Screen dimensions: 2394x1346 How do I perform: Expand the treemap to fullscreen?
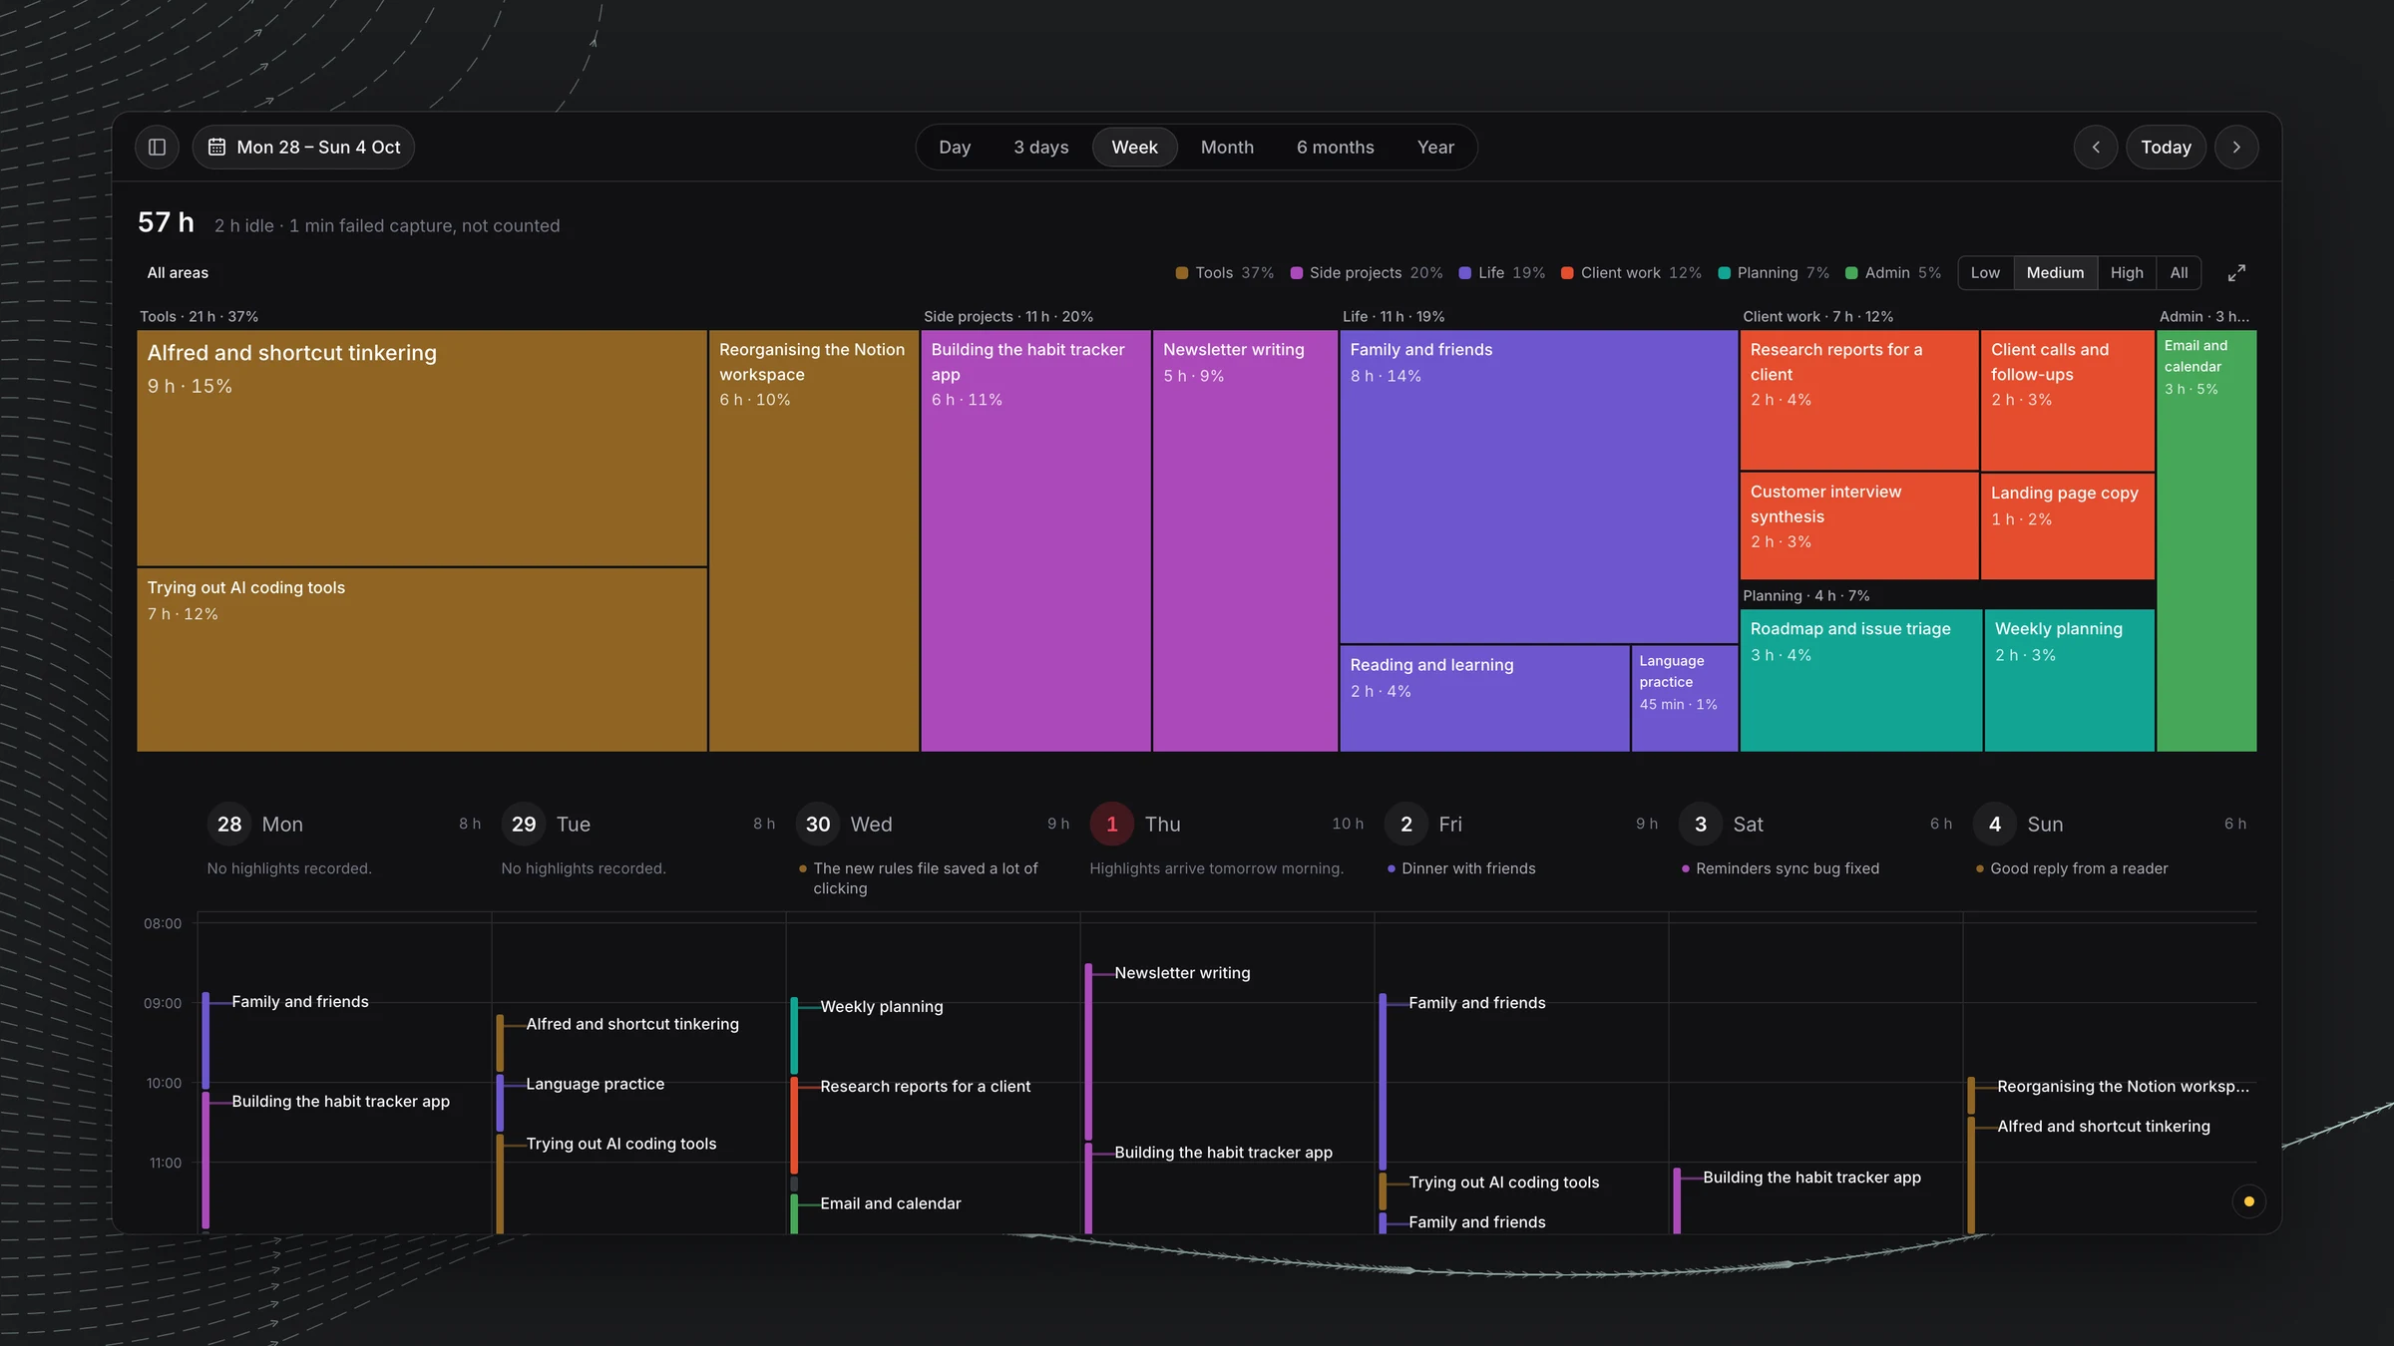2236,272
